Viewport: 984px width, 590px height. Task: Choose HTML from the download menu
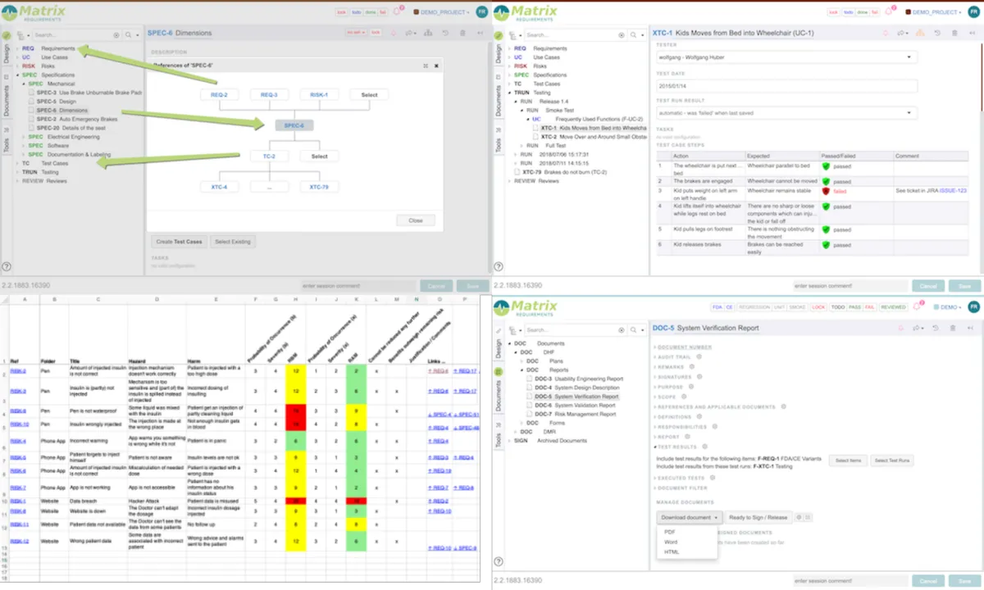pyautogui.click(x=672, y=551)
